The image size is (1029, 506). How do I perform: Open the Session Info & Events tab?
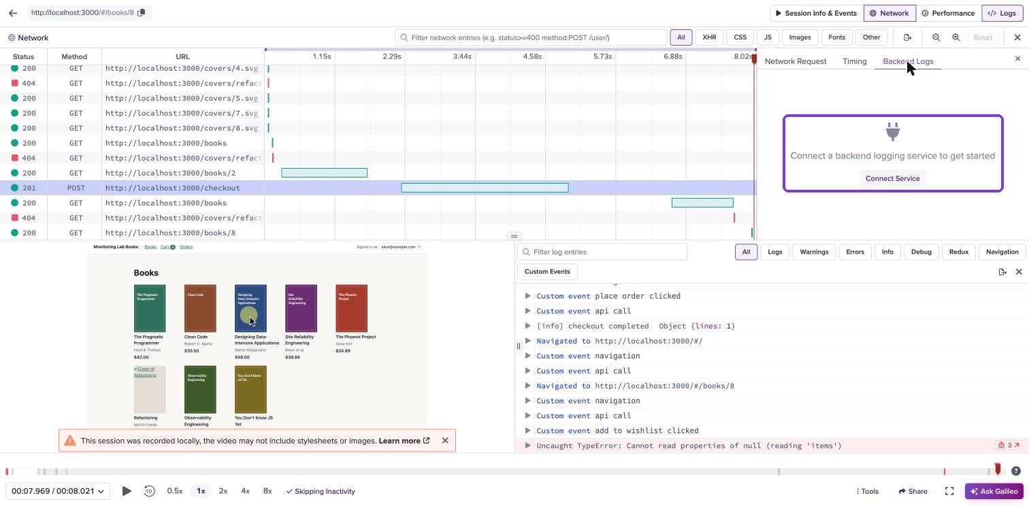(x=816, y=13)
